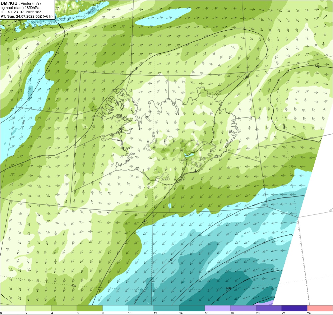
Task: Pick the 22–24 m/s dark indigo legend swatch
Action: tap(295, 308)
